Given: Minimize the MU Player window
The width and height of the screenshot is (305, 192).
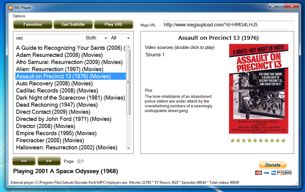Looking at the screenshot, I should point(273,6).
